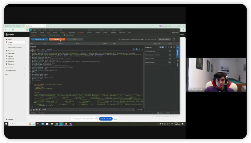Image resolution: width=251 pixels, height=143 pixels.
Task: Switch to the HTTP history tab
Action: tap(42, 35)
